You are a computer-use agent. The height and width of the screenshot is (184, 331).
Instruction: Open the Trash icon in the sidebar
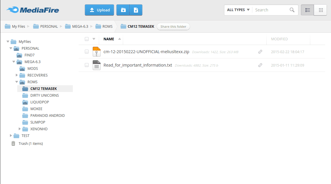coord(13,143)
